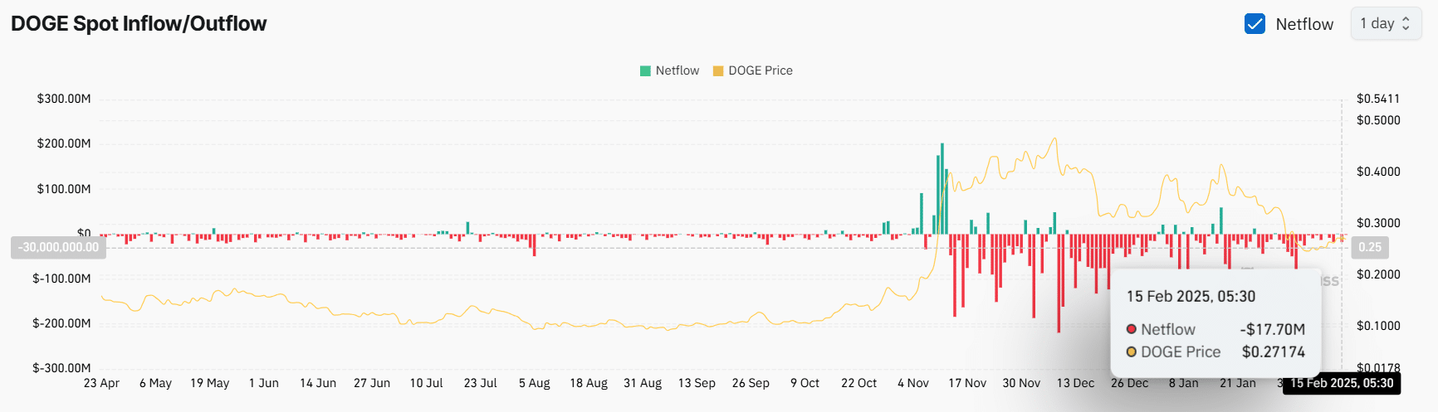
Task: Click the 'DOGE Spot Inflow/Outflow' chart title
Action: pyautogui.click(x=139, y=23)
